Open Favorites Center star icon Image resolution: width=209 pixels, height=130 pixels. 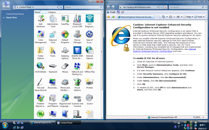click(108, 17)
